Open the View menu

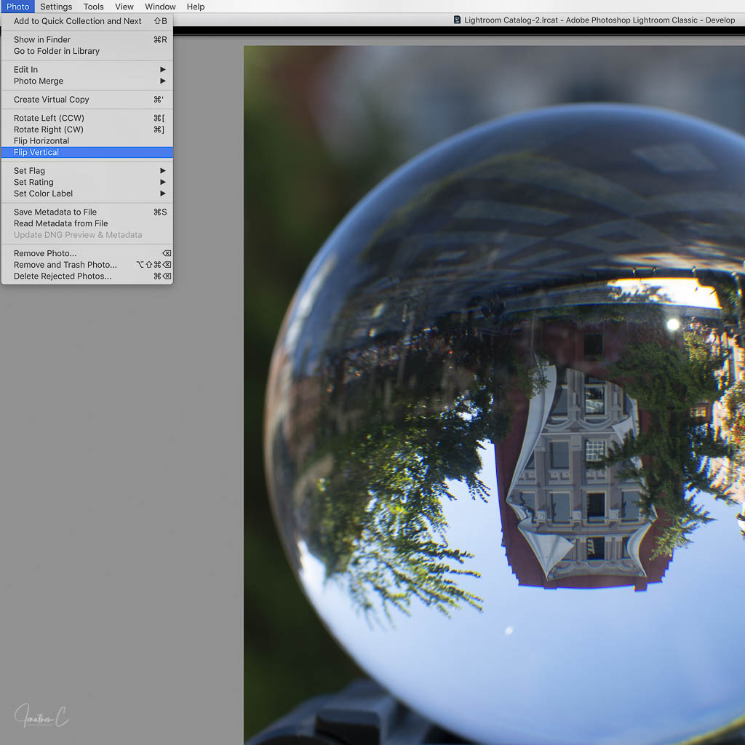(x=124, y=7)
